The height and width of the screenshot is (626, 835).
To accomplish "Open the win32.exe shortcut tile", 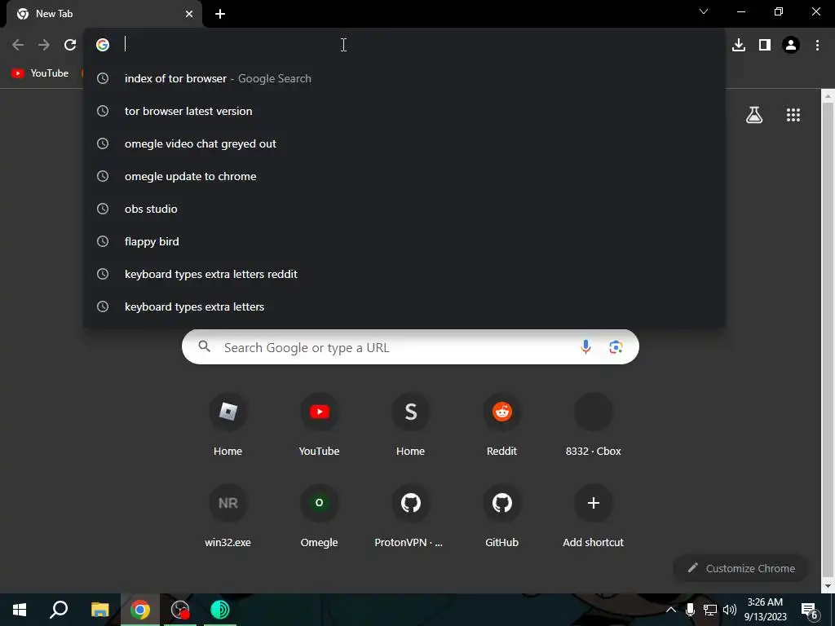I will pos(228,516).
